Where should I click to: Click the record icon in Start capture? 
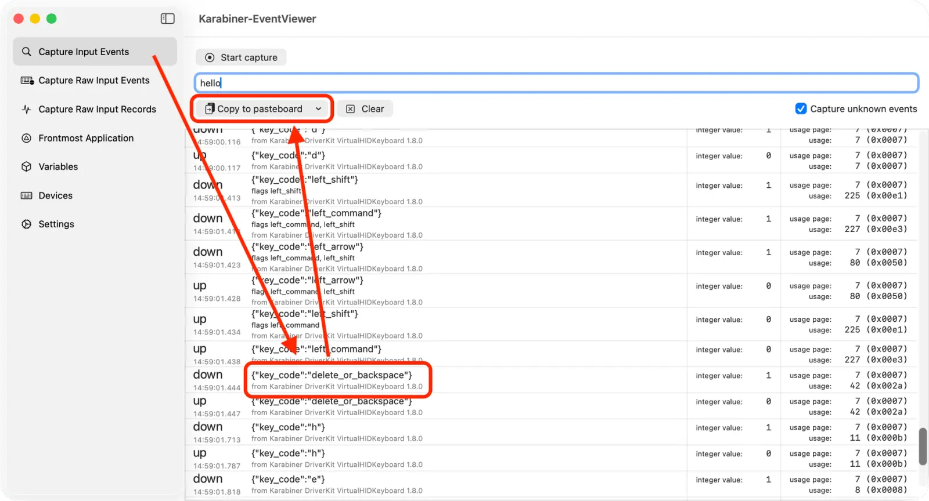(x=210, y=57)
